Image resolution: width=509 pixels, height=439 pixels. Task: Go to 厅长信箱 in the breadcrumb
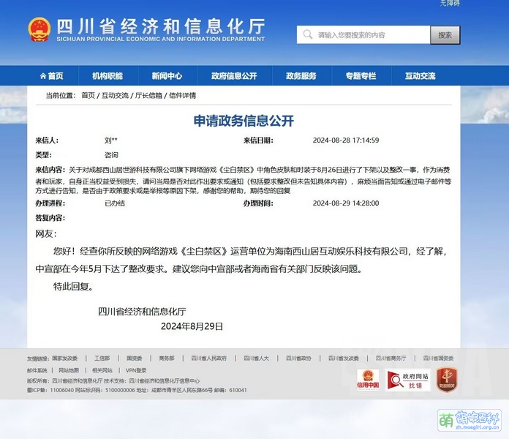coord(148,95)
